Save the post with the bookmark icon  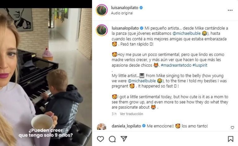click(231, 139)
